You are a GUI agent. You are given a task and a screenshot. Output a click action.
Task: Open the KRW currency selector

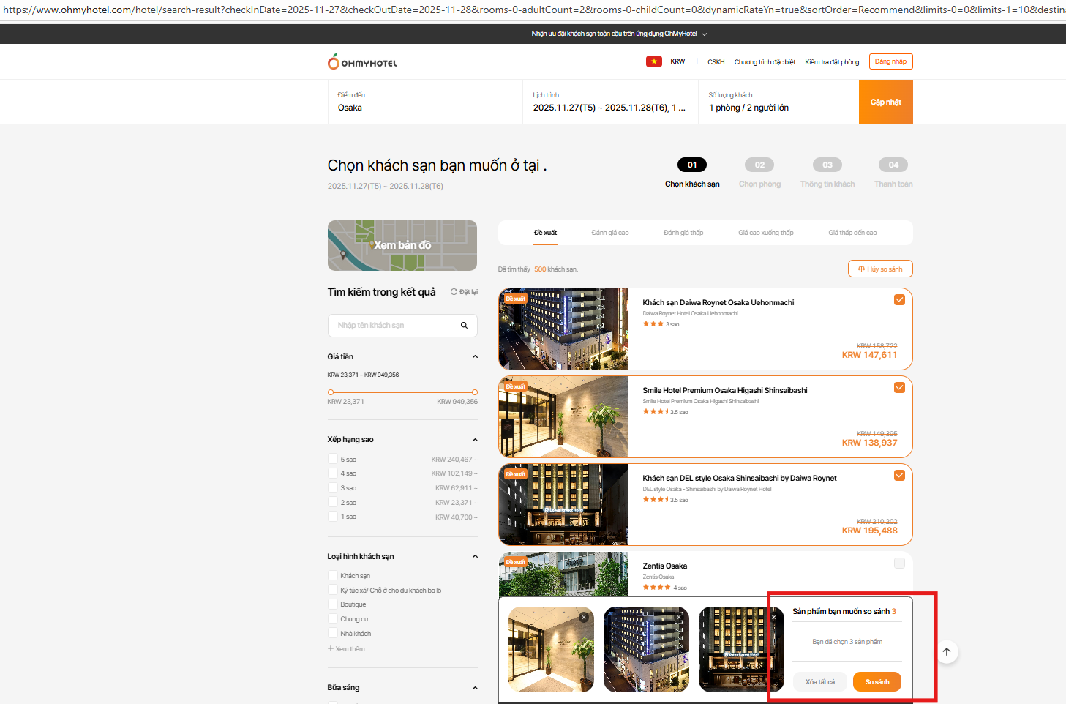[x=677, y=61]
